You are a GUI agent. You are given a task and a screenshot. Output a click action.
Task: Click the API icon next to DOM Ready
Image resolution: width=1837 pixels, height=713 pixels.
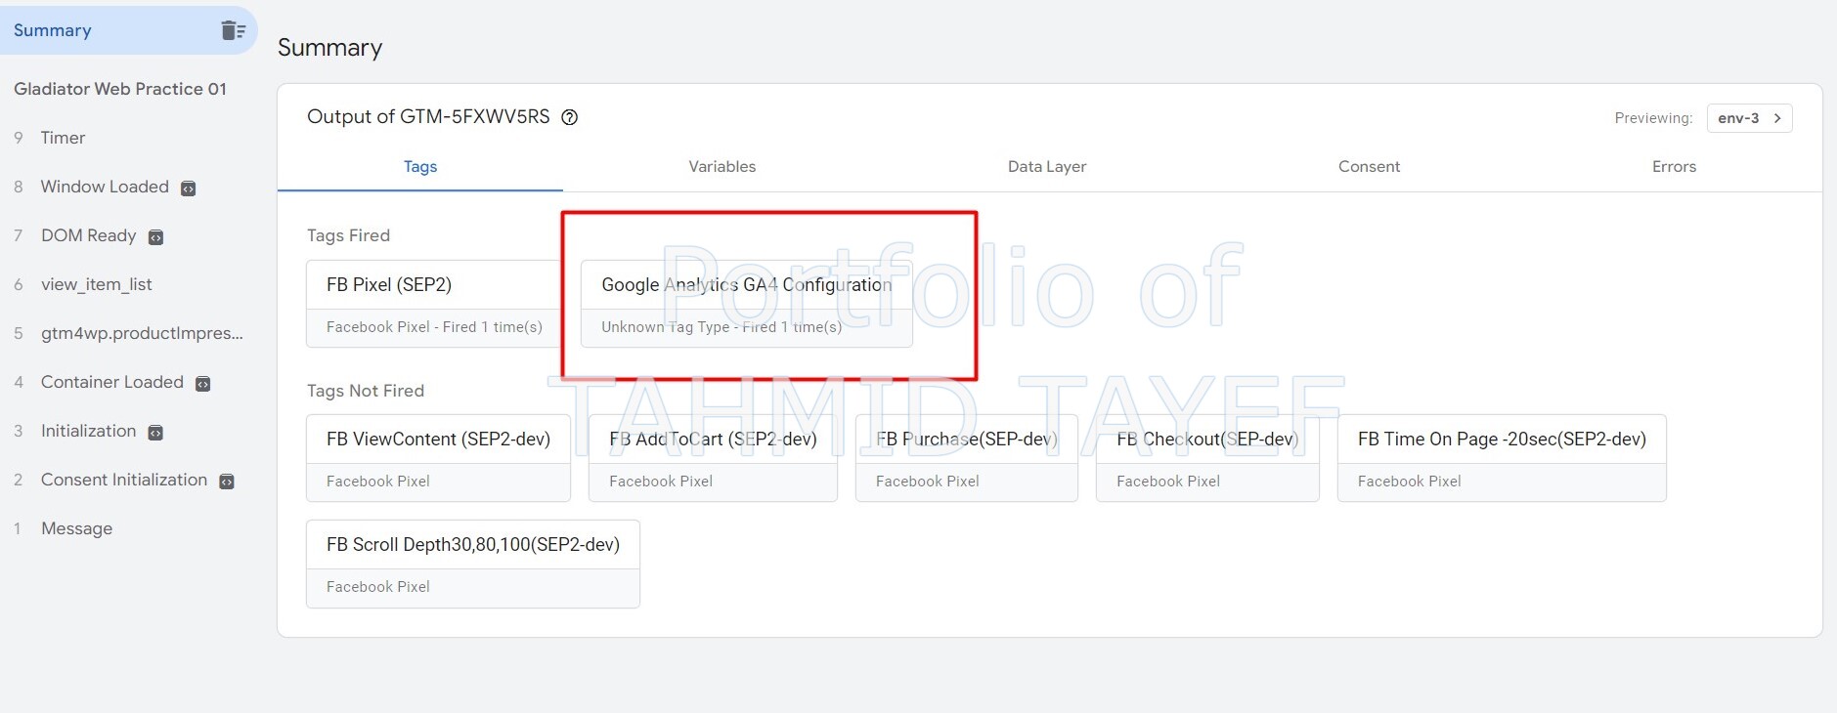[155, 237]
